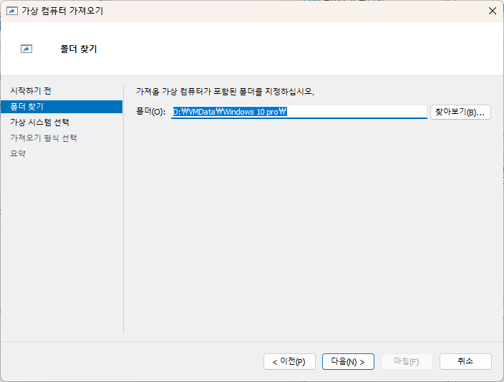
Task: Click the instruction text 가져올 가상 컴퓨터가 포함된 폴더를 지정하십시오
Action: [x=225, y=92]
